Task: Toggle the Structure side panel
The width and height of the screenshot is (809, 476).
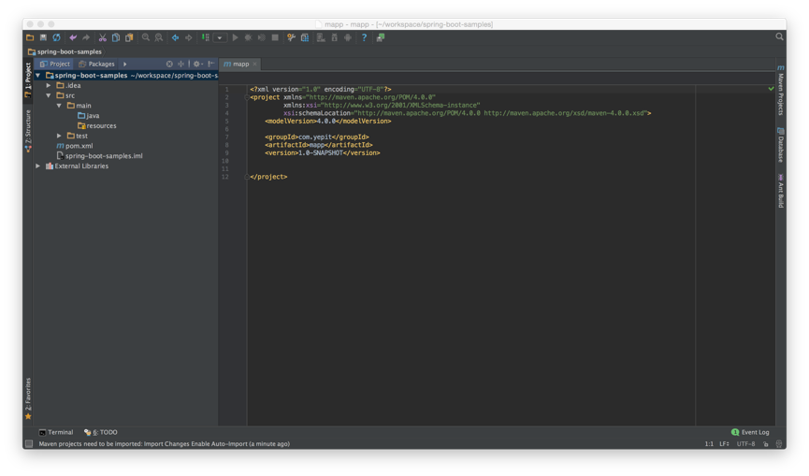Action: 28,131
